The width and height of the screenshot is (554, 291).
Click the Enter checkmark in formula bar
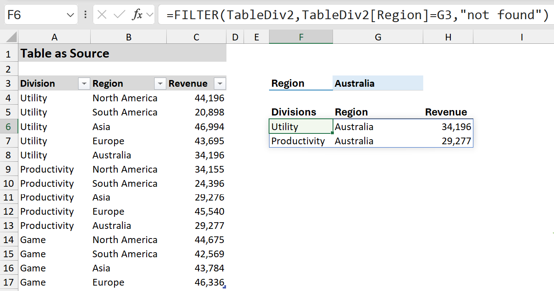point(119,15)
